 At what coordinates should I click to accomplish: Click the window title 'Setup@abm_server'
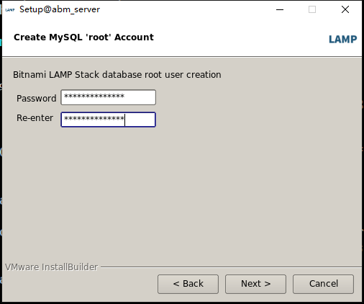60,9
